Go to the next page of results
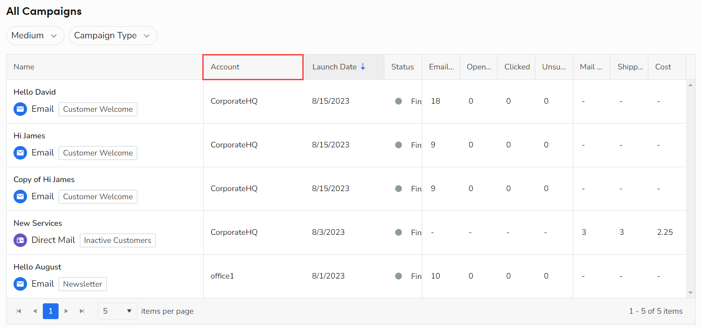 [66, 311]
